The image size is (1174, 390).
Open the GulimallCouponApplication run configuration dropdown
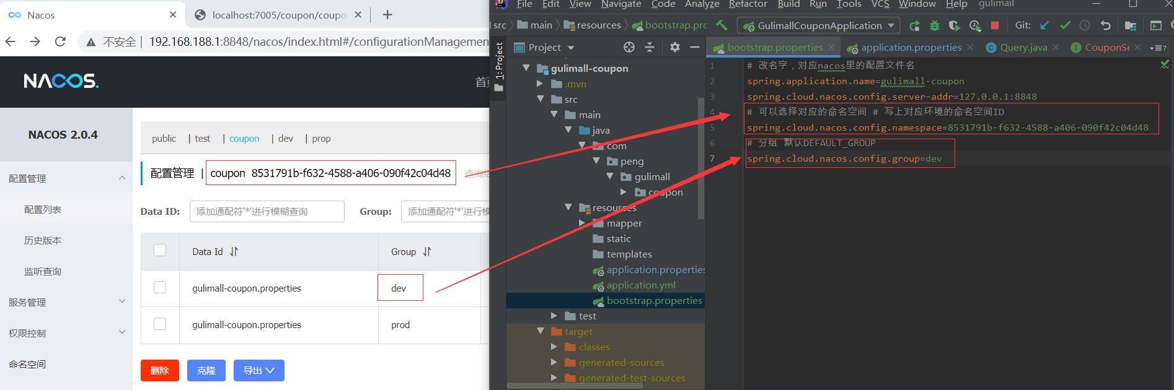tap(819, 25)
